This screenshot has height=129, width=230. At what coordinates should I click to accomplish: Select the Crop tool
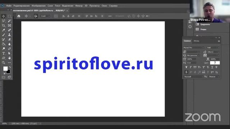pos(4,25)
